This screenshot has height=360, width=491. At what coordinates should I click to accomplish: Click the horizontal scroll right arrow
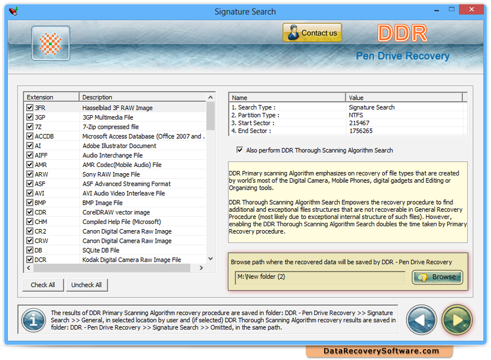(x=201, y=268)
